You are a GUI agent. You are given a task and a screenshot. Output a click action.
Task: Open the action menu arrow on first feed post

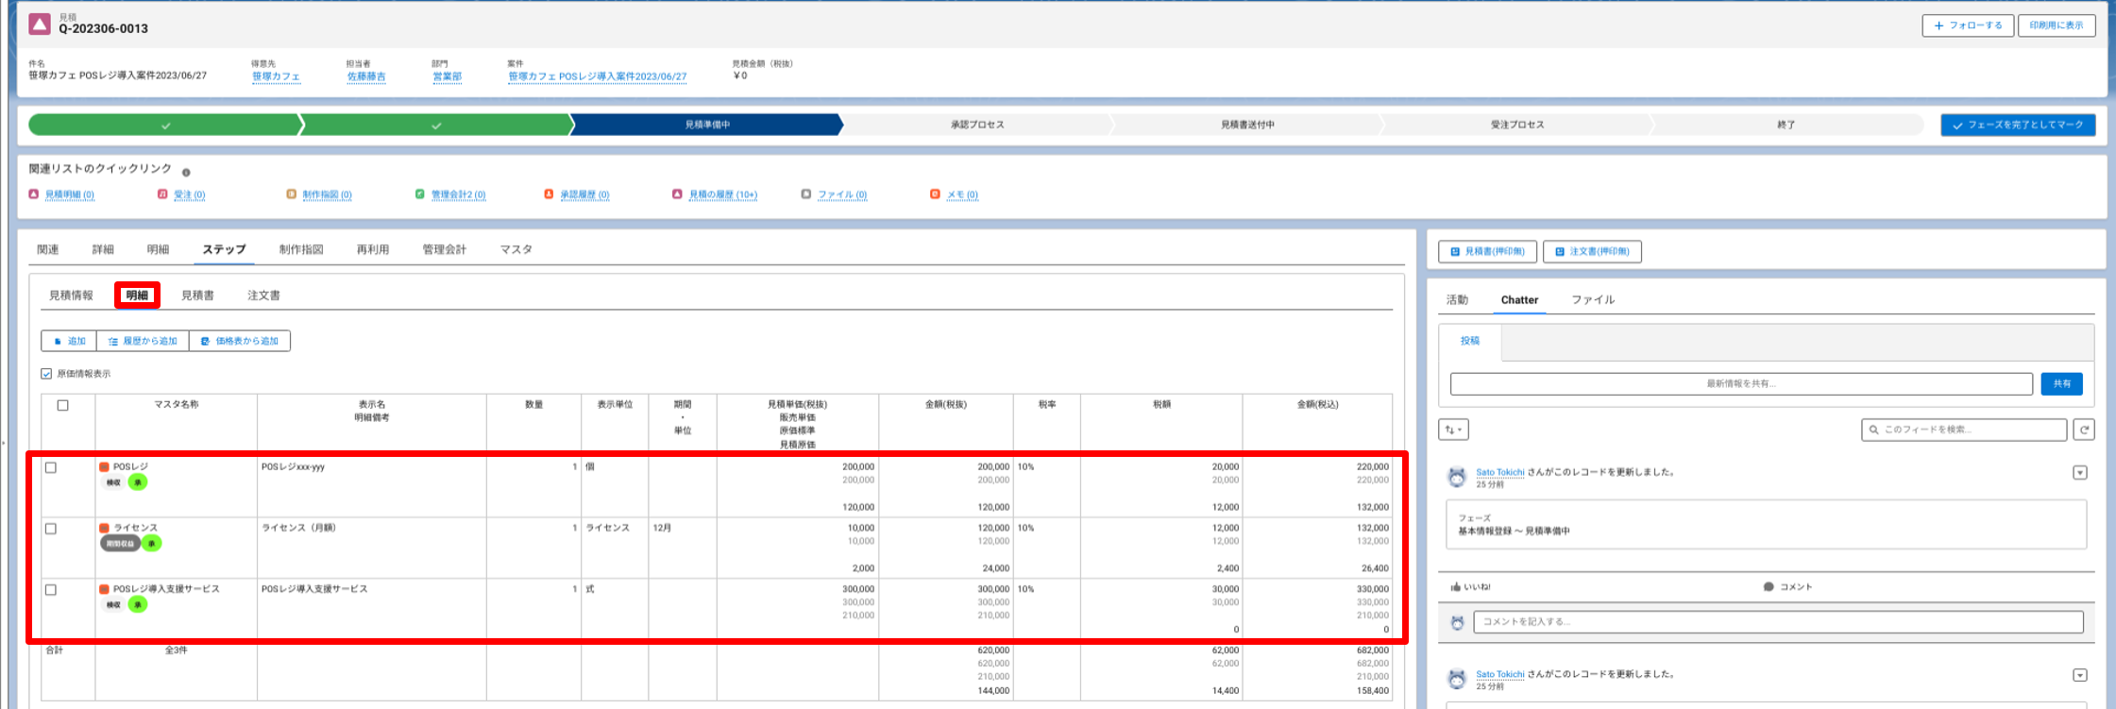2080,473
